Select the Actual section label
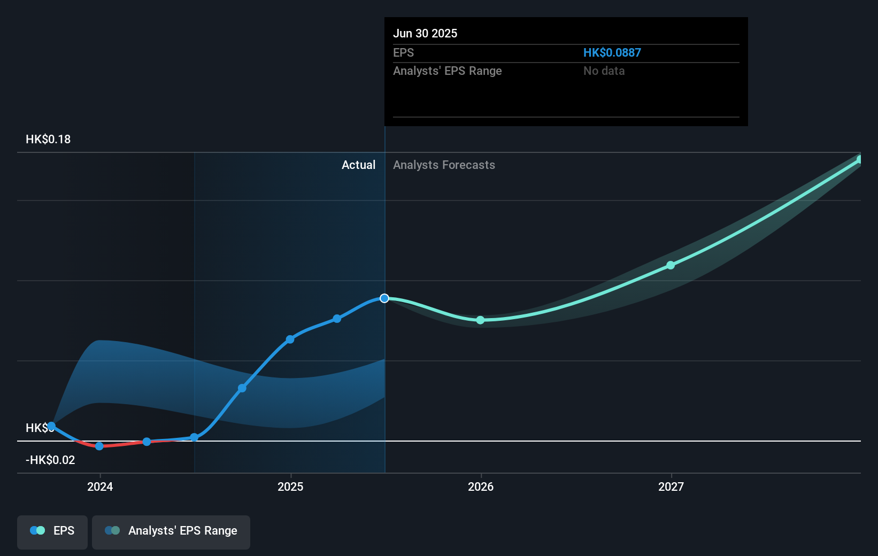 point(358,165)
